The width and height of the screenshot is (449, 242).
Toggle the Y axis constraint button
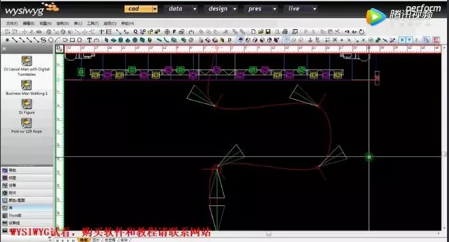(409, 40)
